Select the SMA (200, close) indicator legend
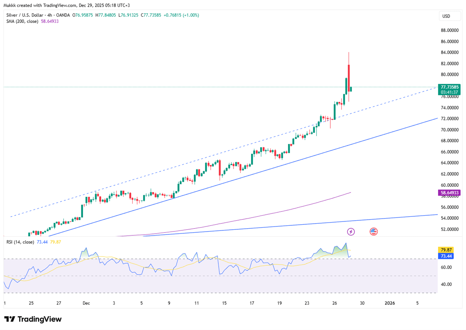Viewport: 466px width, 330px height. coord(22,21)
